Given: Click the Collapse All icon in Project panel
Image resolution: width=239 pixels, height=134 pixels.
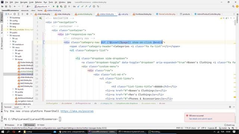Looking at the screenshot, I should pos(22,14).
